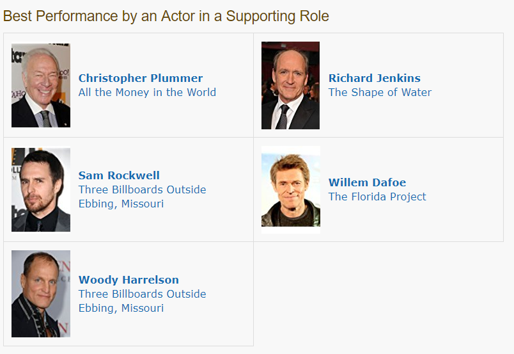Open the Christopher Plummer name link
Viewport: 514px width, 354px height.
coord(141,78)
